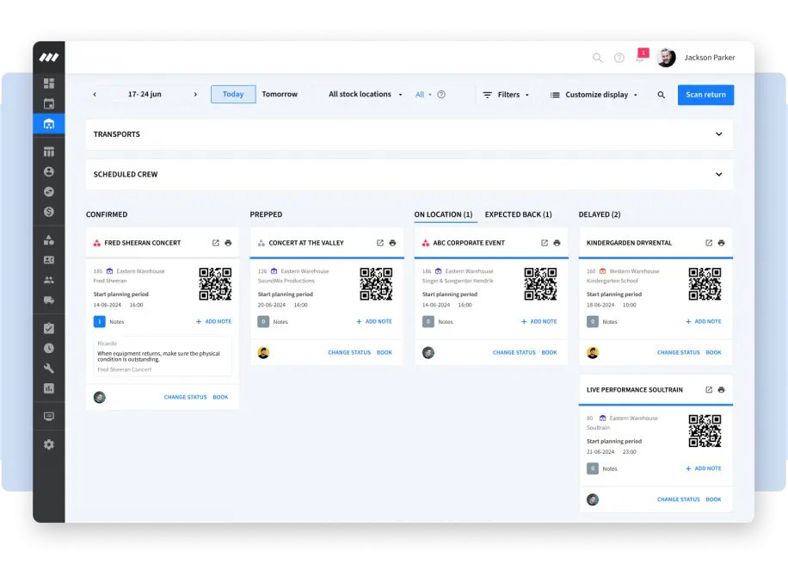Switch to On Location (1) tab

(443, 214)
